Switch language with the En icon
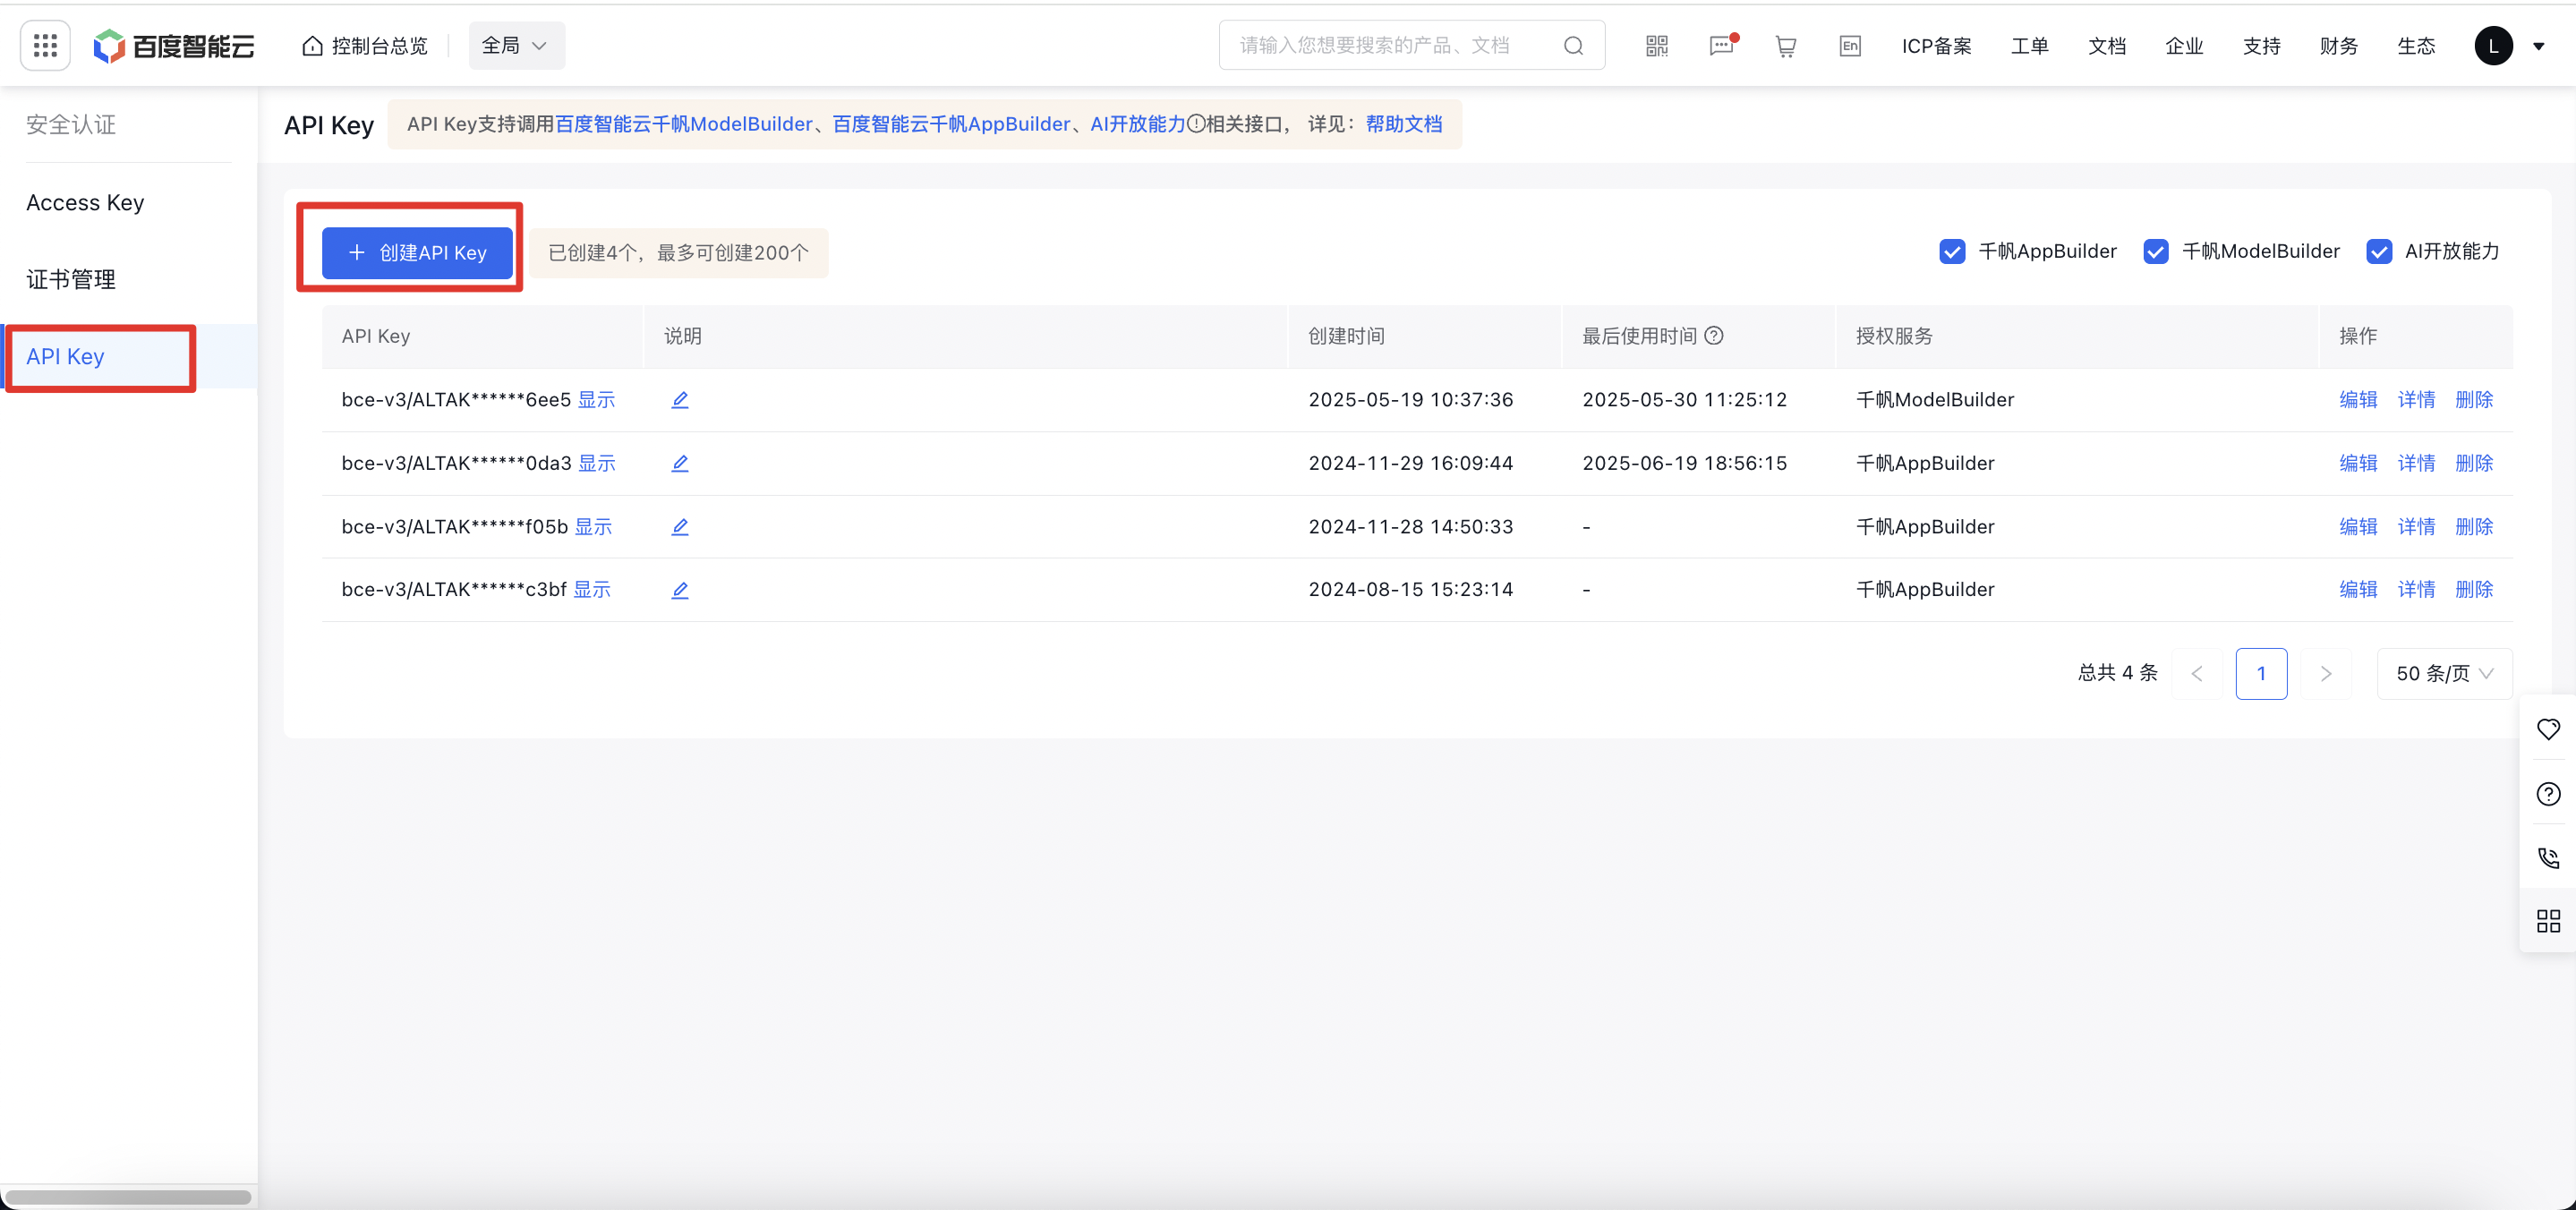Viewport: 2576px width, 1210px height. pos(1850,46)
